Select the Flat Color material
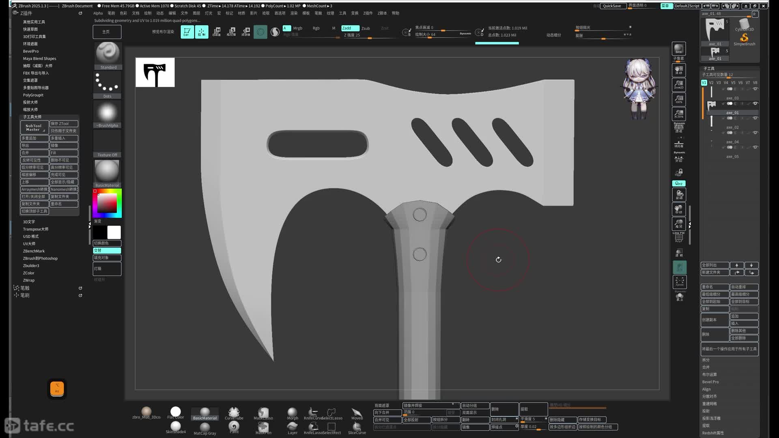The width and height of the screenshot is (779, 438). point(176,413)
